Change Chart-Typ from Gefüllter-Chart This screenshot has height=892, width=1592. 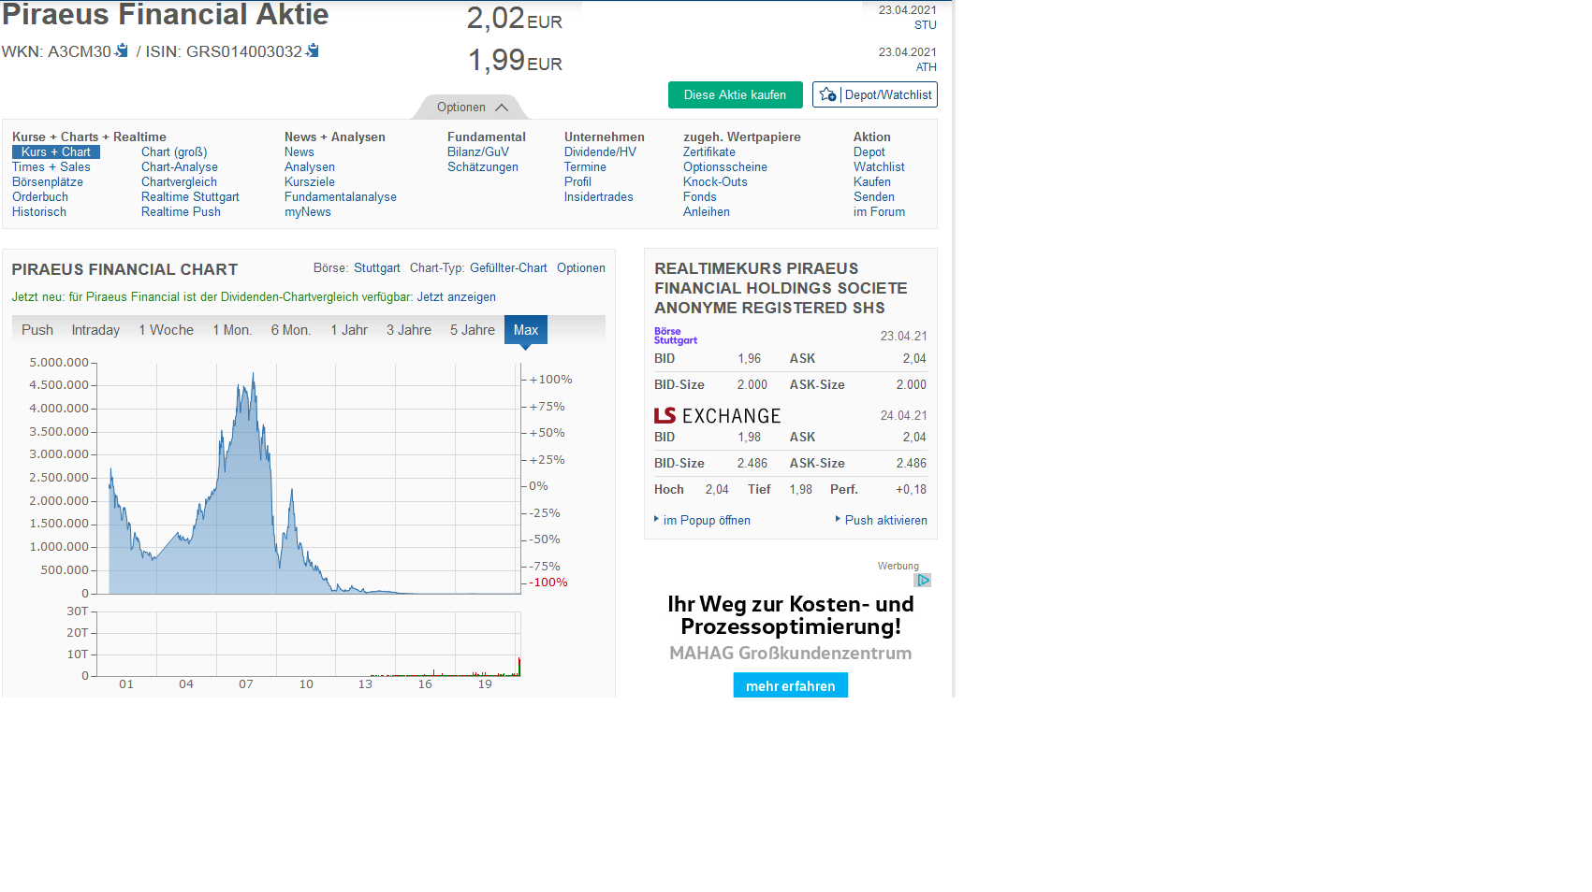coord(508,268)
